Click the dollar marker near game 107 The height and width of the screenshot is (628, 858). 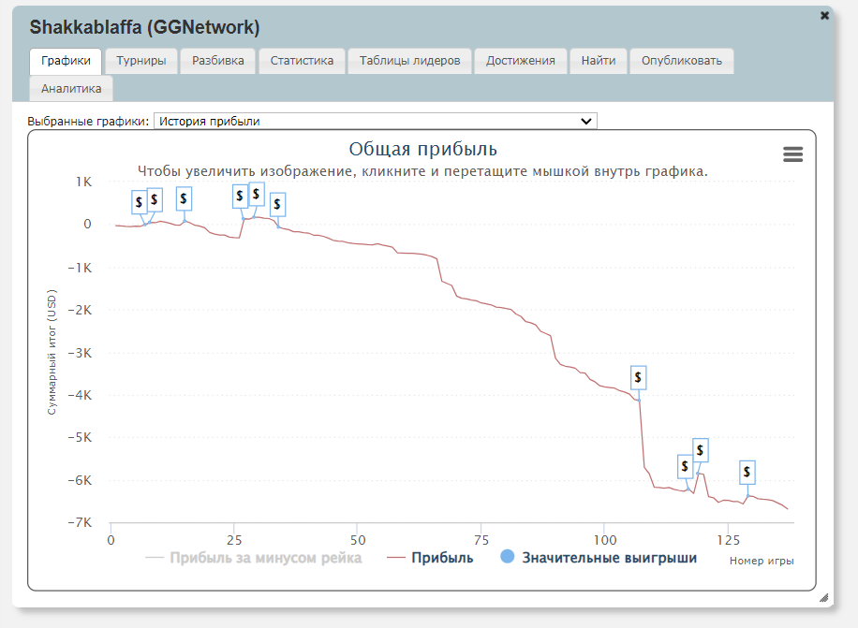coord(638,377)
